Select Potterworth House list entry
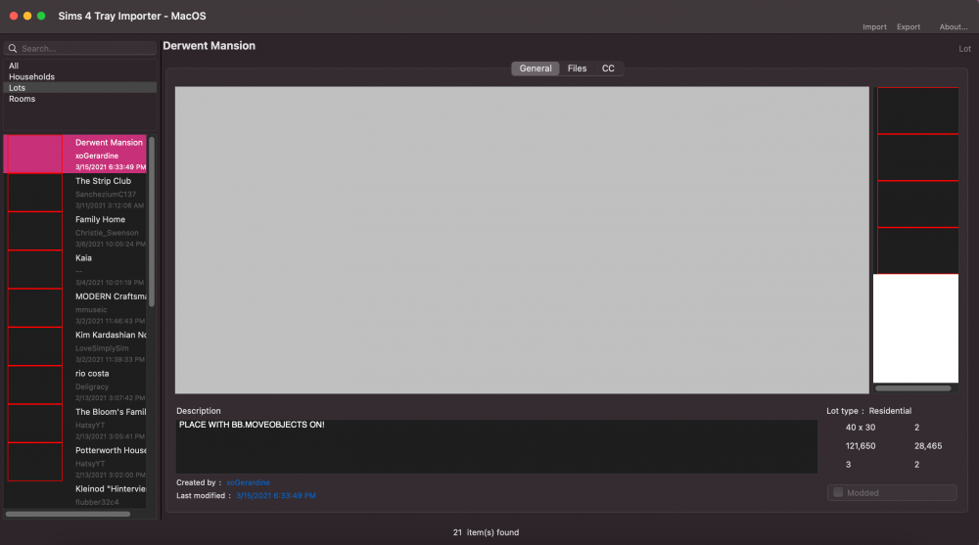 (x=75, y=462)
